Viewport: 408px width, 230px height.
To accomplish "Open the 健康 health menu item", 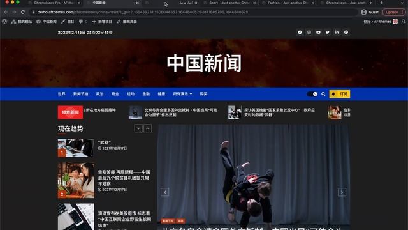I will (161, 94).
